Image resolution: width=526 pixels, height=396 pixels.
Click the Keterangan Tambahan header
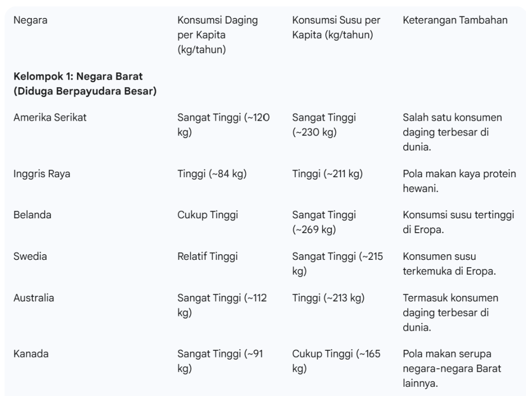click(455, 20)
